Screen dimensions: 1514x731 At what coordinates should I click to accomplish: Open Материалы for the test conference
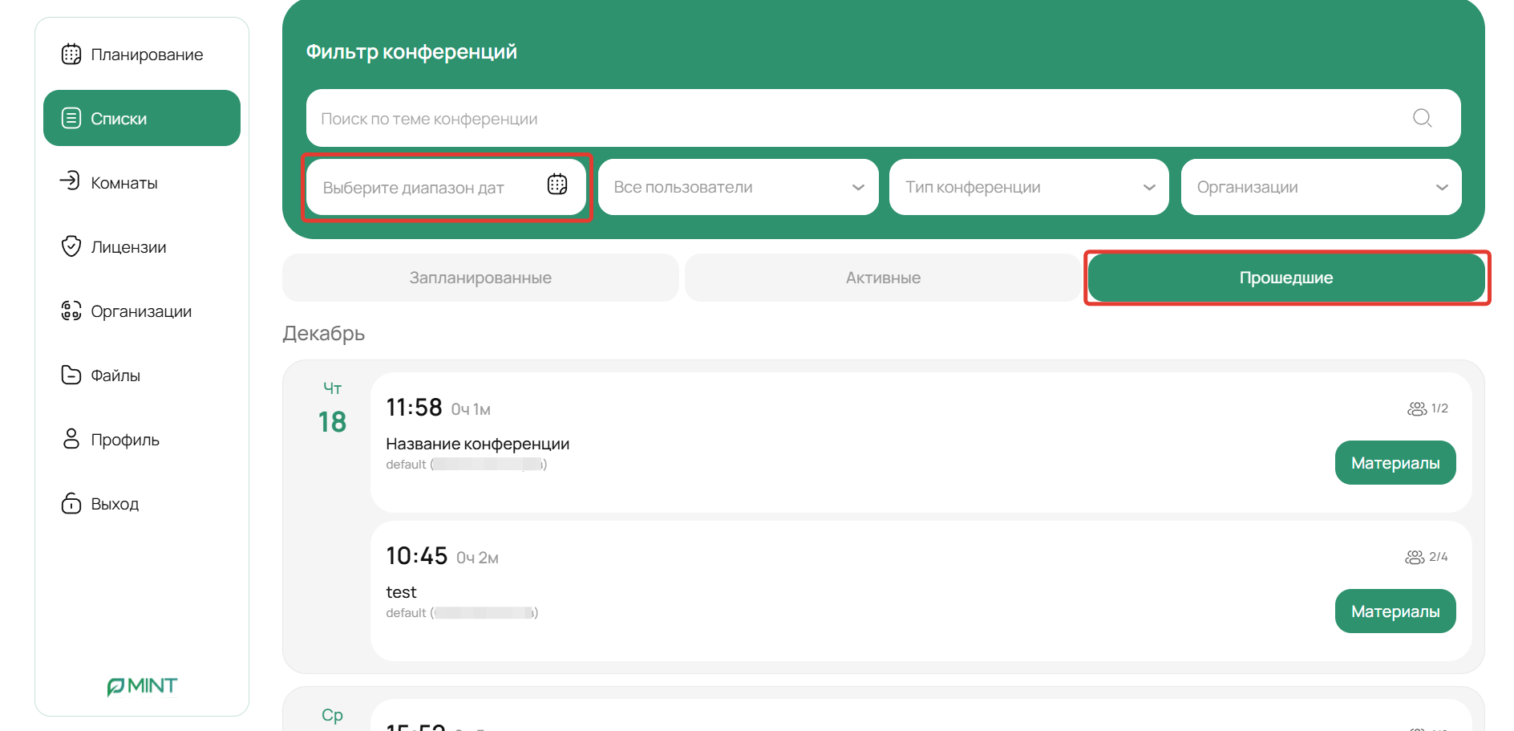pos(1395,611)
